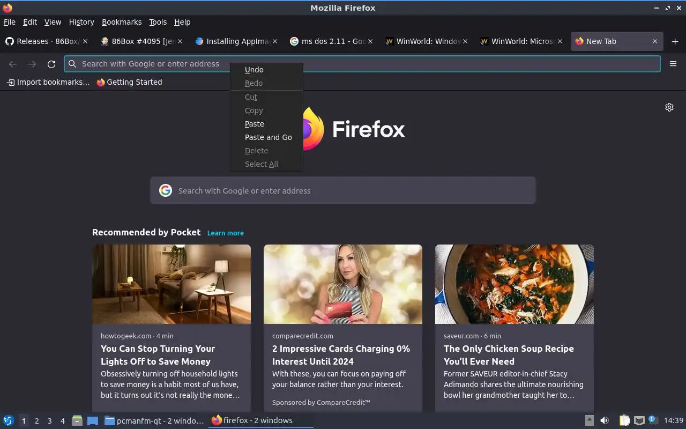Choose Undo in the context menu
This screenshot has width=686, height=429.
[266, 70]
